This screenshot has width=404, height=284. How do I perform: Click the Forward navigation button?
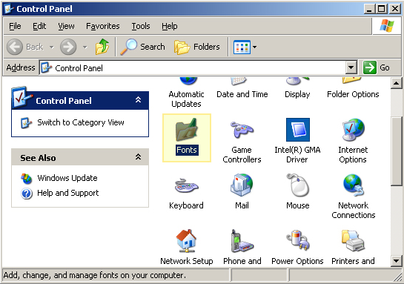coord(68,47)
